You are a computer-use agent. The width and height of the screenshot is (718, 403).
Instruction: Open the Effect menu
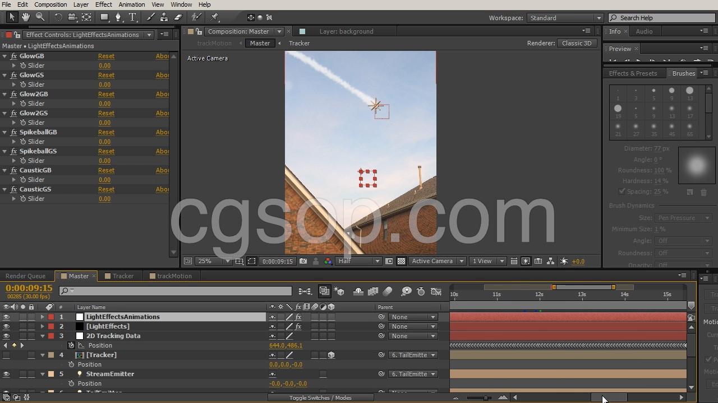(x=103, y=4)
